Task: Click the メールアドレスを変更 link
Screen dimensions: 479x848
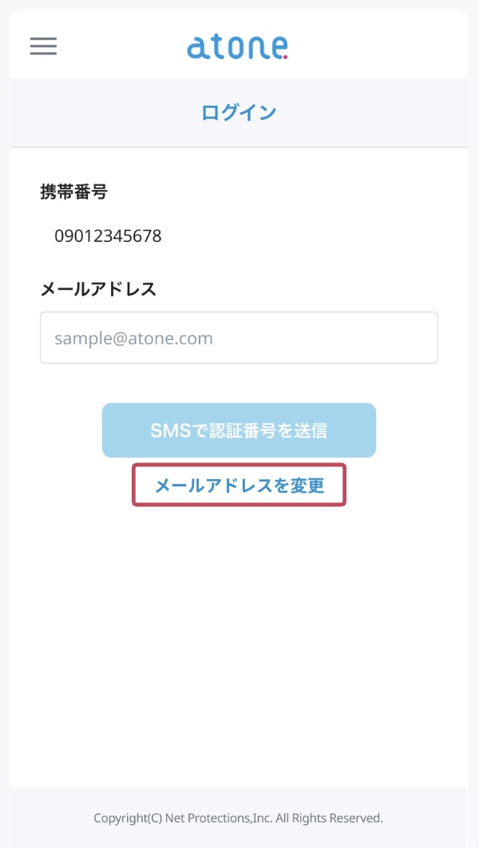Action: (x=239, y=485)
